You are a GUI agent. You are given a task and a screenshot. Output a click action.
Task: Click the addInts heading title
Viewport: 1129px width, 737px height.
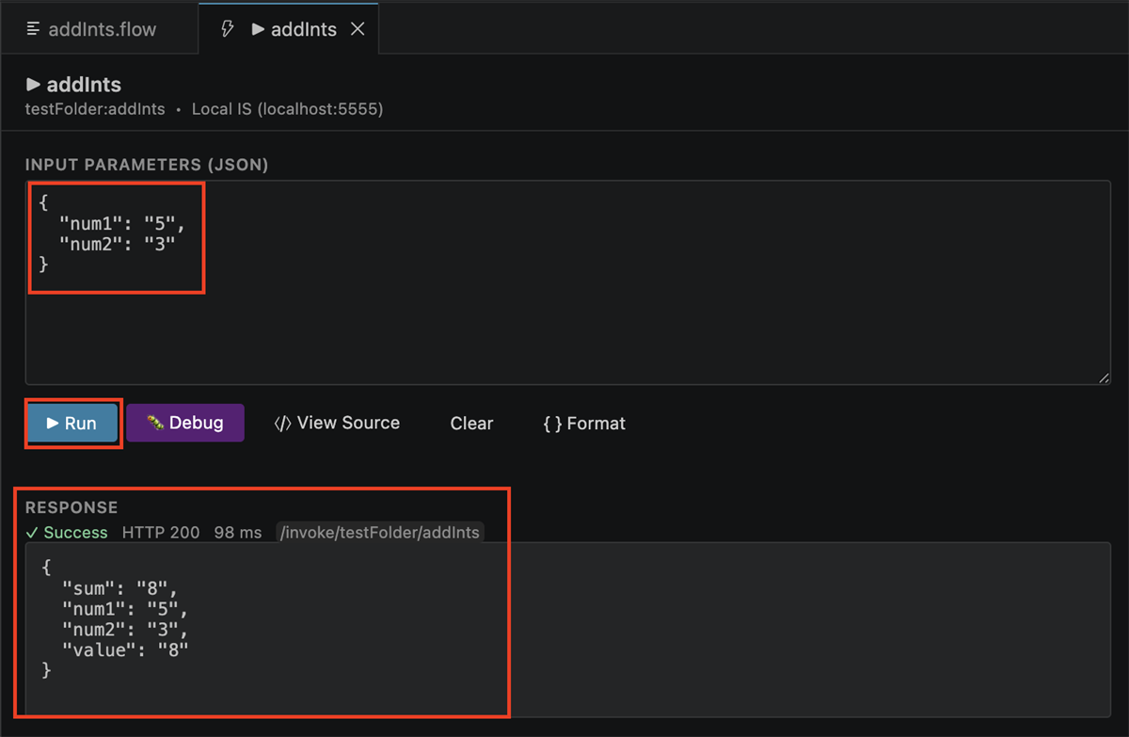point(73,85)
